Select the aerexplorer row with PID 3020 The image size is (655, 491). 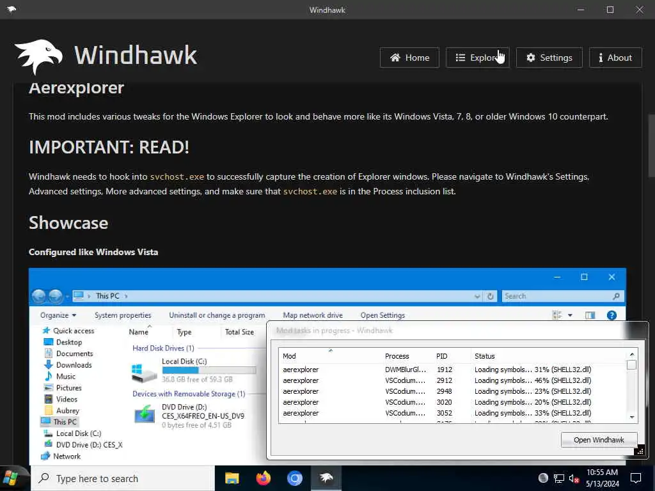coord(453,402)
